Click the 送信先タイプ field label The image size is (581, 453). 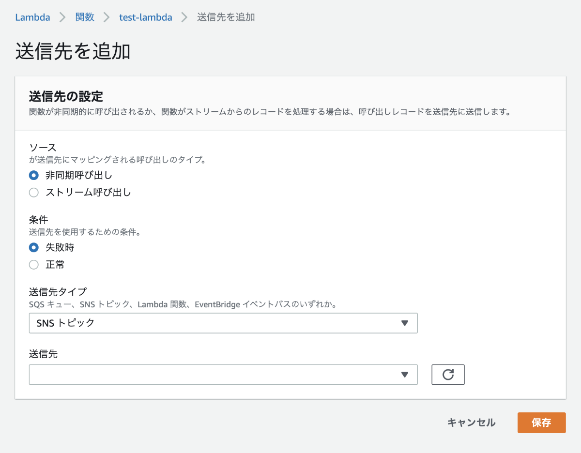58,292
